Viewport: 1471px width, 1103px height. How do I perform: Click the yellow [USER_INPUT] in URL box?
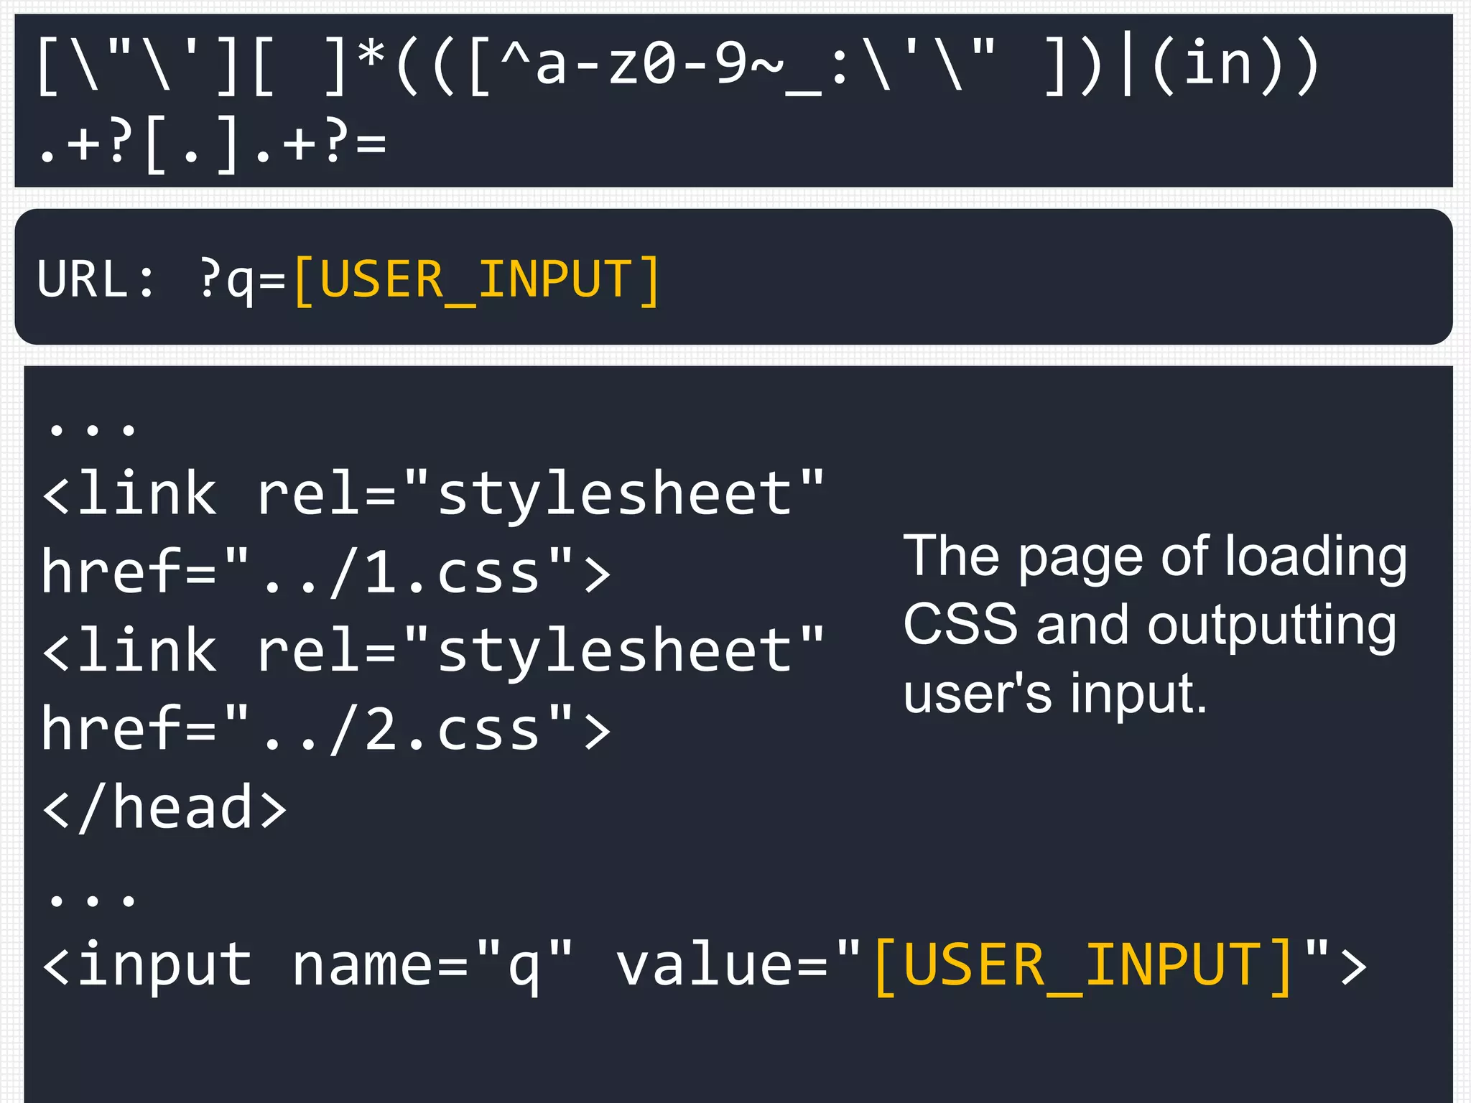[x=476, y=280]
